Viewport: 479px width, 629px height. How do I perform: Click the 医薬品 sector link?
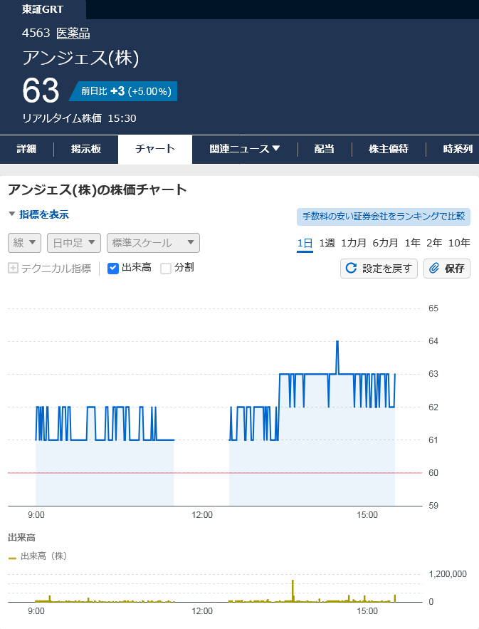73,33
